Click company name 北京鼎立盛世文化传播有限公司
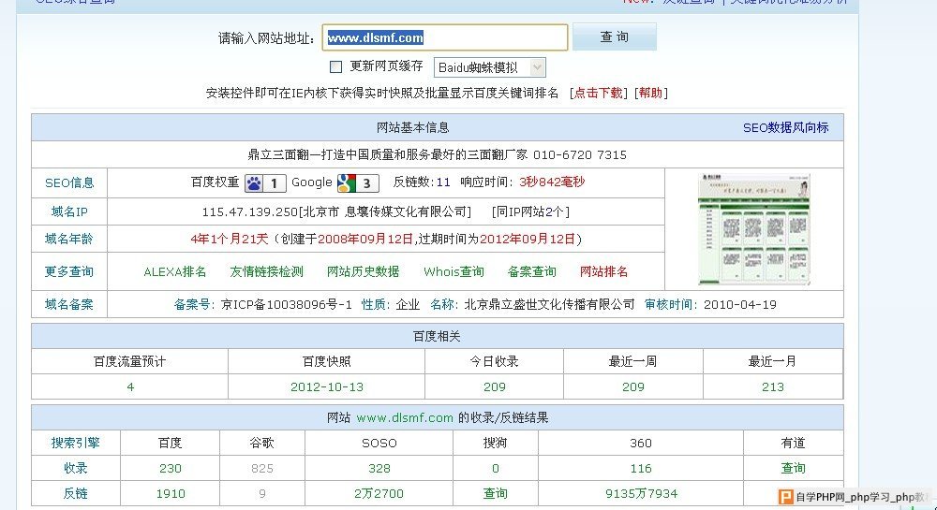 coord(549,305)
